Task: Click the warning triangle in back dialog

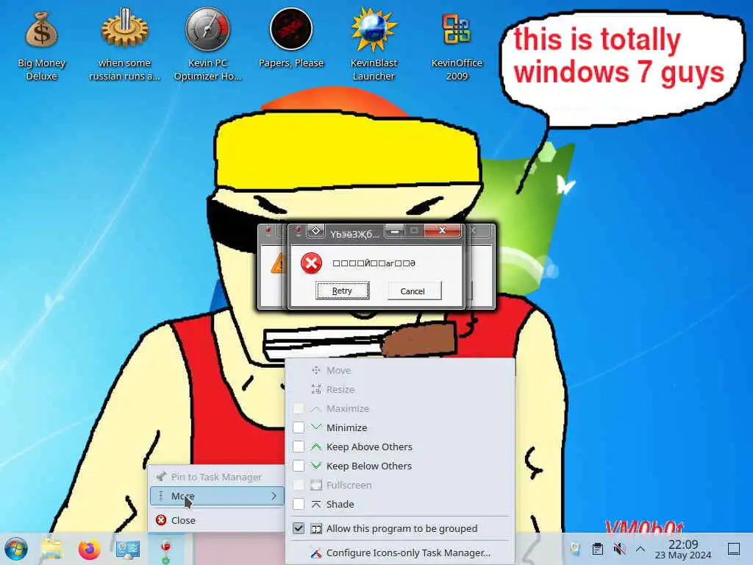Action: coord(278,264)
